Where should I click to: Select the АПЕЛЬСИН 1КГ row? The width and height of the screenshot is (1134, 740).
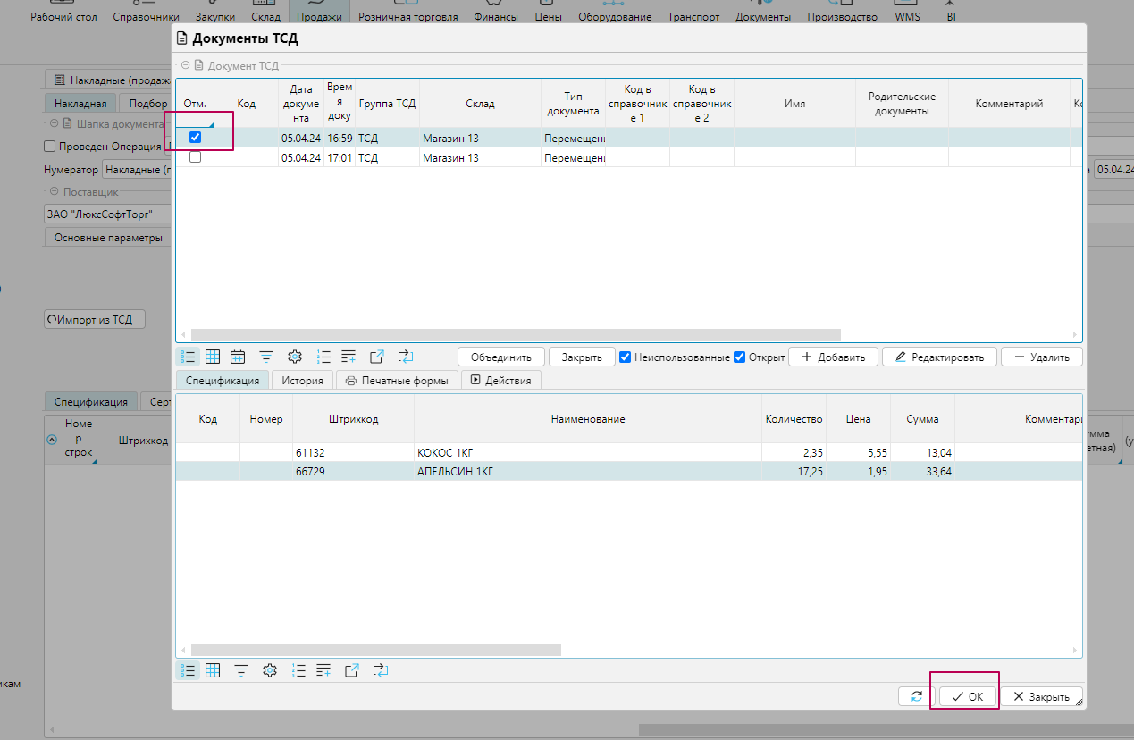point(536,472)
